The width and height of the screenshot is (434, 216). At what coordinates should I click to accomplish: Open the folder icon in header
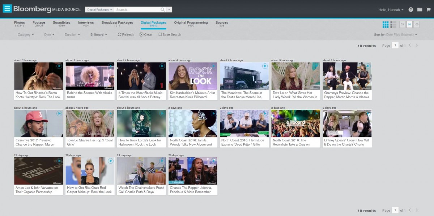pos(420,10)
